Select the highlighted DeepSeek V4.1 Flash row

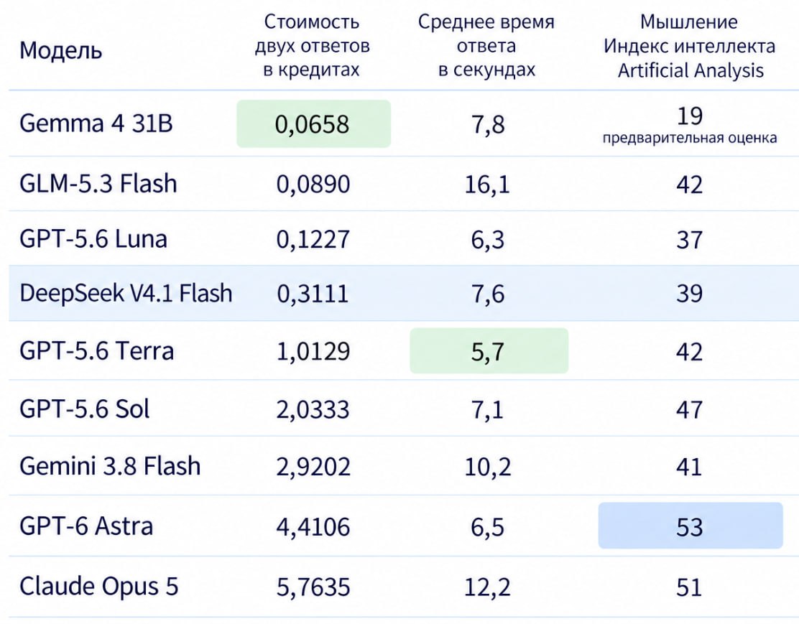[404, 294]
